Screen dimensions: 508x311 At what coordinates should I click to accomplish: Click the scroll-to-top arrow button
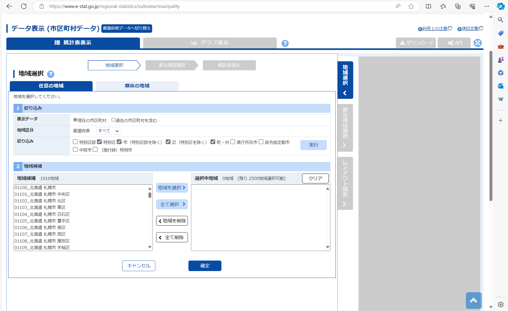[x=473, y=300]
